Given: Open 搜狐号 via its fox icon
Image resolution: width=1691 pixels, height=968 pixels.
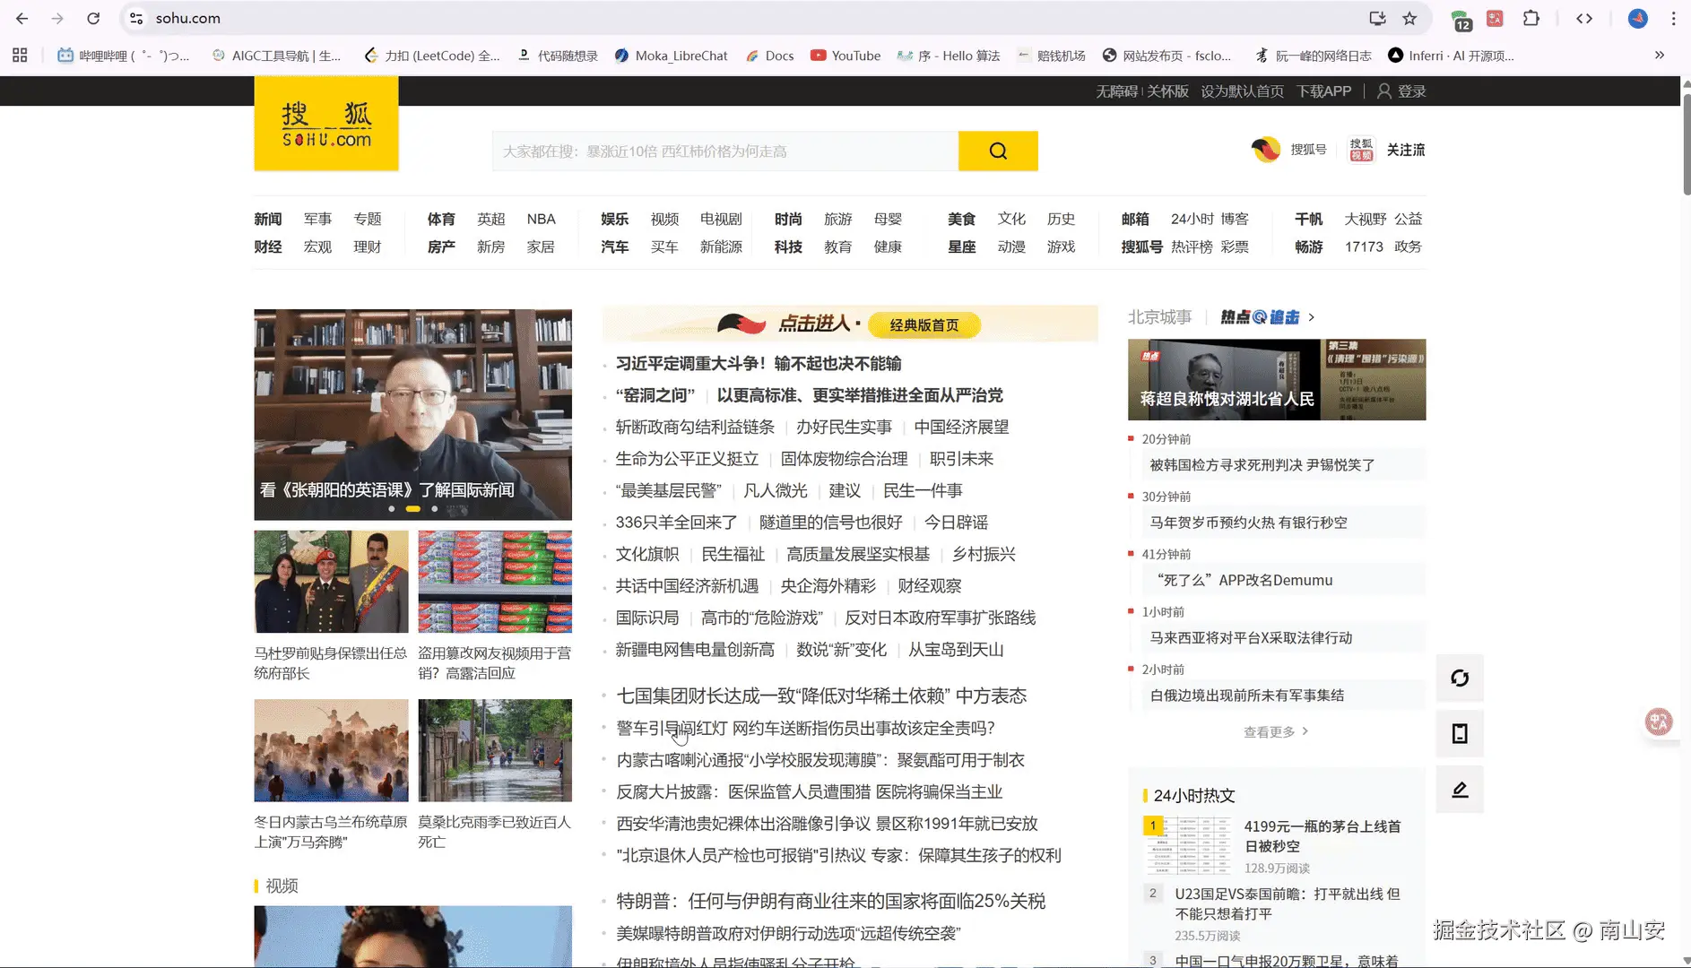Looking at the screenshot, I should (x=1266, y=150).
